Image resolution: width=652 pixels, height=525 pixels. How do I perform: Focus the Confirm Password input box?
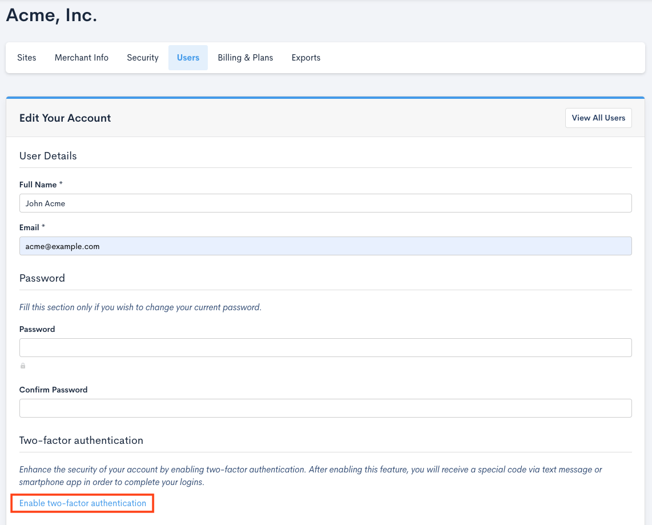[x=325, y=408]
